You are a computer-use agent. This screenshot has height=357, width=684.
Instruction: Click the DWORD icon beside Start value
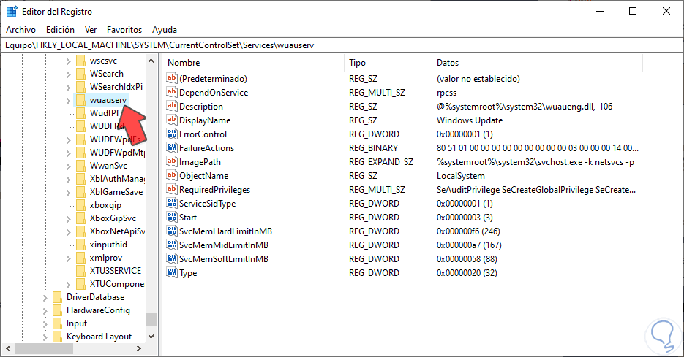tap(173, 218)
